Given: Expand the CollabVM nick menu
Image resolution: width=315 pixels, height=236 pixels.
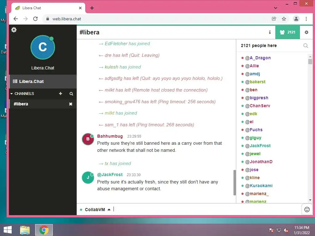Looking at the screenshot, I should tap(109, 210).
